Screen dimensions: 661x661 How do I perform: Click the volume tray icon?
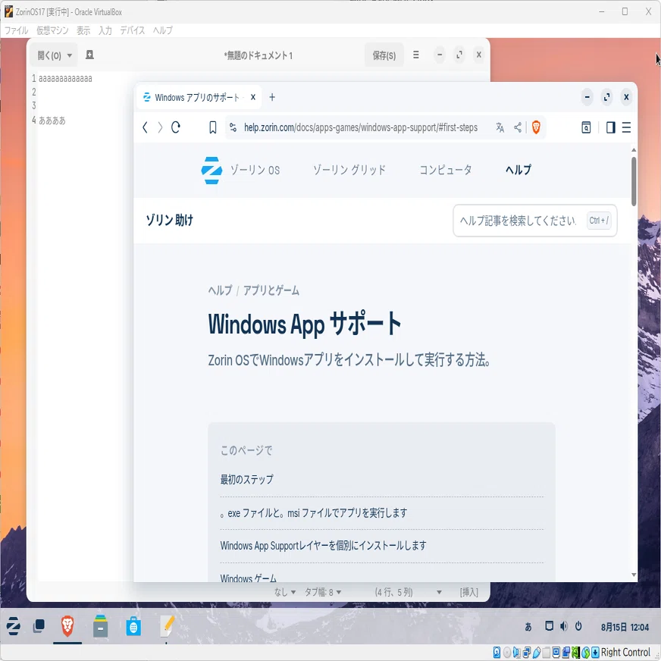(564, 626)
